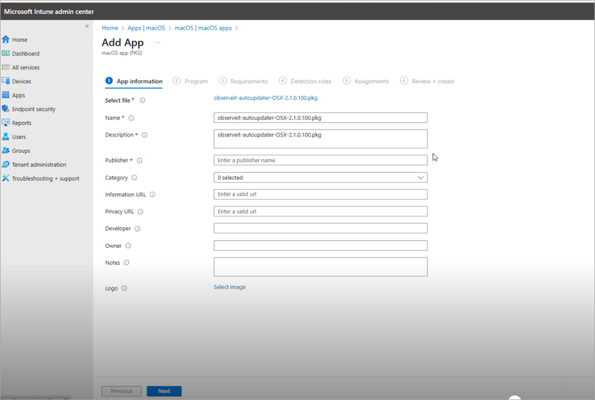The height and width of the screenshot is (400, 595).
Task: Show info tooltip for Information URL
Action: click(152, 194)
